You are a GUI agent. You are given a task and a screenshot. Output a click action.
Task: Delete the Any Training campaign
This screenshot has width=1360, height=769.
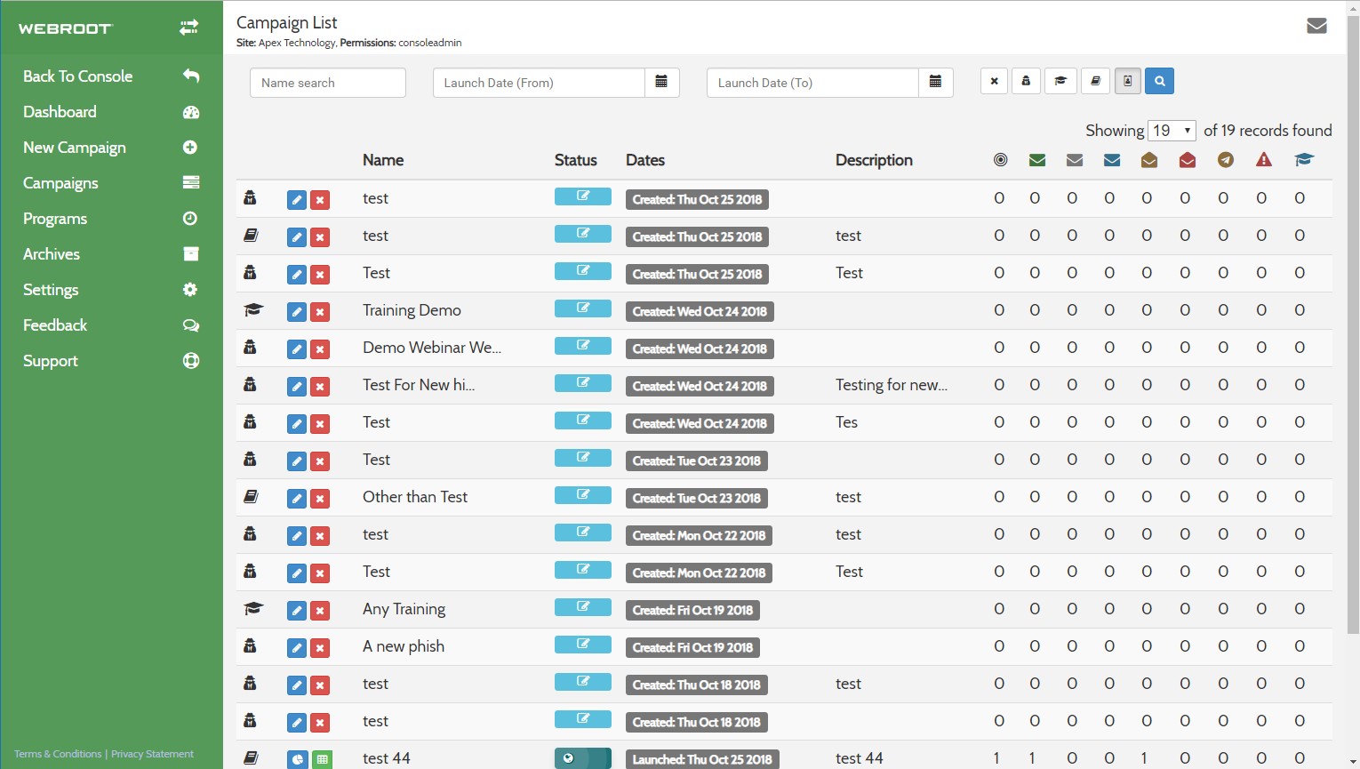(x=320, y=611)
